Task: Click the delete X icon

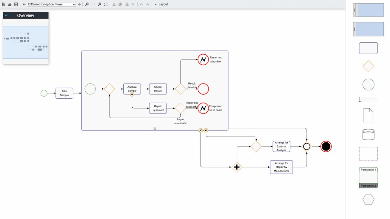Action: [x=133, y=4]
